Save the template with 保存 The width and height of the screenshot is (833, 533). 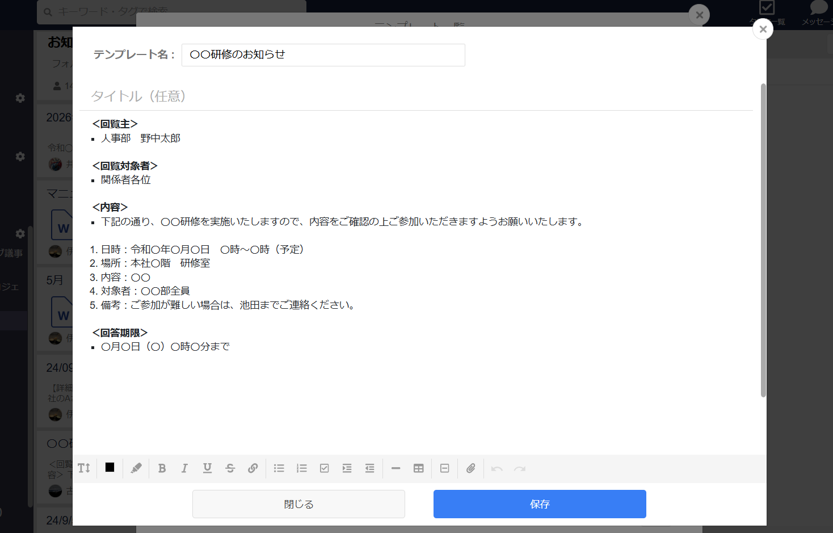[x=539, y=503]
